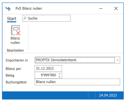Image resolution: width=125 pixels, height=101 pixels.
Task: Click the Bearbeiten group label
Action: tap(15, 50)
